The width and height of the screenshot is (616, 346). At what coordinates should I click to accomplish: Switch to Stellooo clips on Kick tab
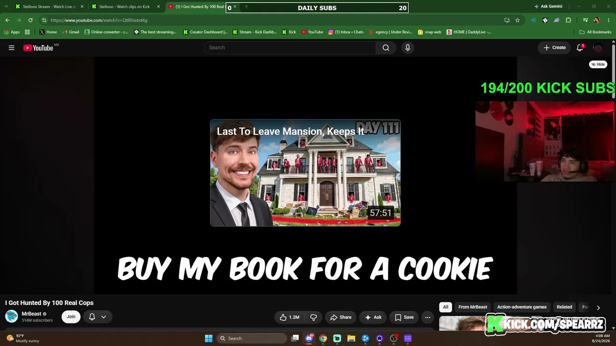tap(126, 7)
